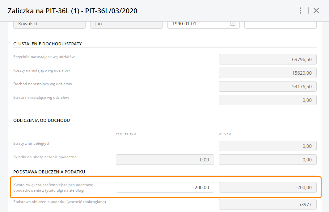Viewport: 329px width, 212px height.
Task: Click the ODLICZENIA OD DOCHODU section header
Action: point(42,120)
